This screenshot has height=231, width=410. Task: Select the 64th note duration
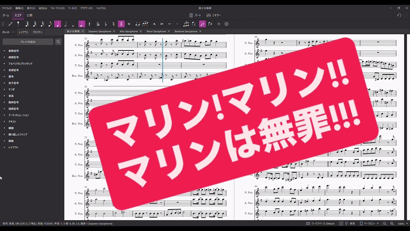(x=27, y=24)
